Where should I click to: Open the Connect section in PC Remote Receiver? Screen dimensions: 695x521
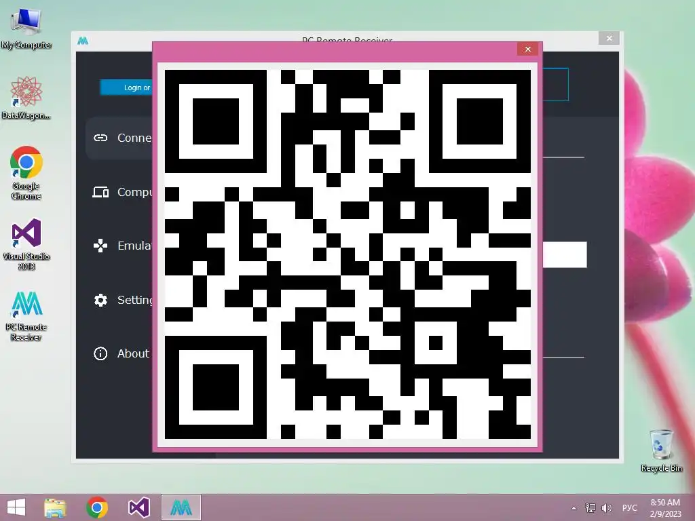click(x=119, y=138)
